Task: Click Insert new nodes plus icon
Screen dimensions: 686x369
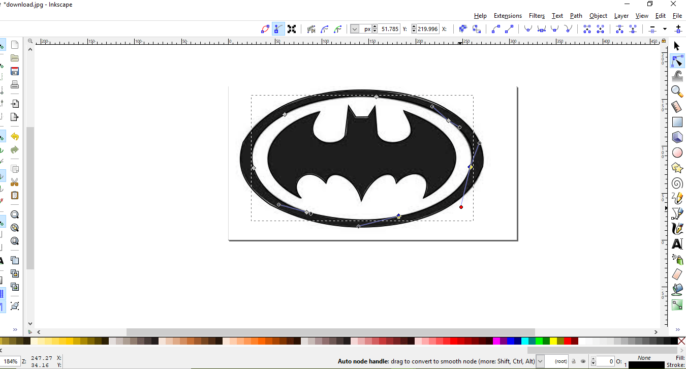Action: [x=678, y=29]
